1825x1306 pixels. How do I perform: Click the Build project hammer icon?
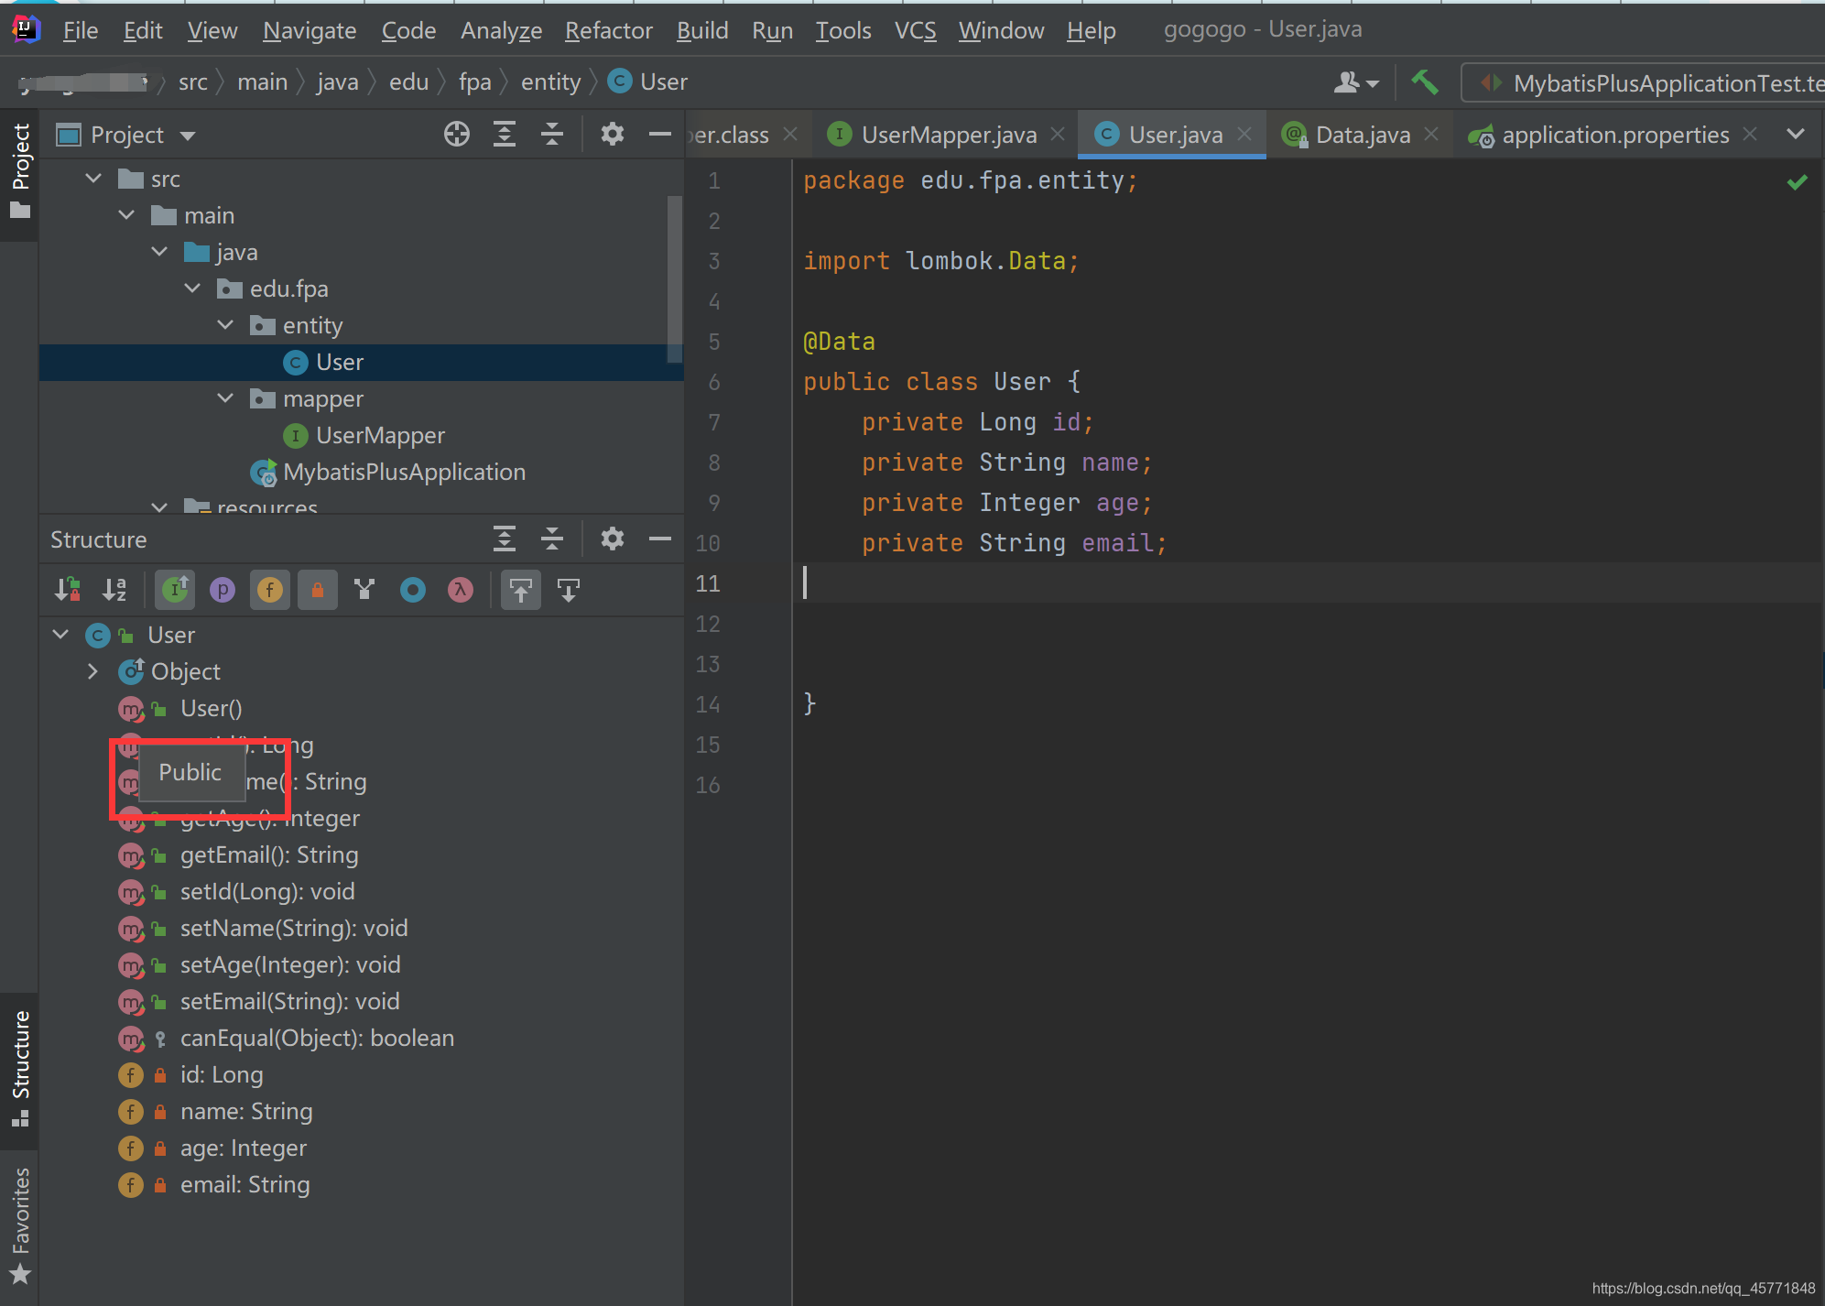point(1424,82)
